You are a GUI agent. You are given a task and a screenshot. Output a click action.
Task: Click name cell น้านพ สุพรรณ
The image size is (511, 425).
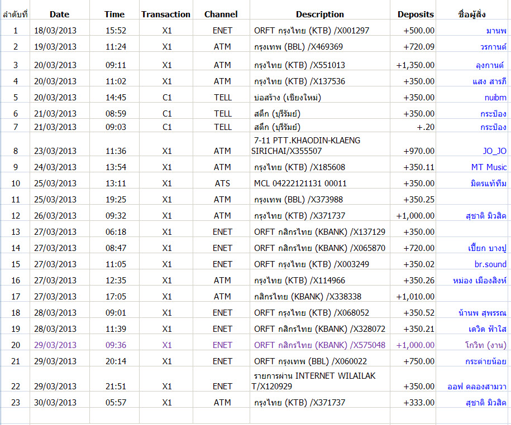click(483, 313)
